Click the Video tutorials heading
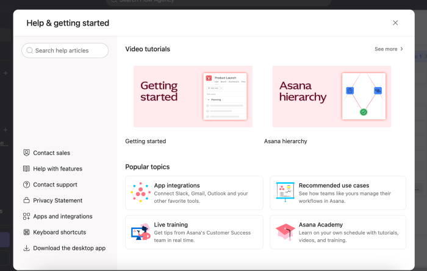Viewport: 427px width, 271px height. pos(148,49)
